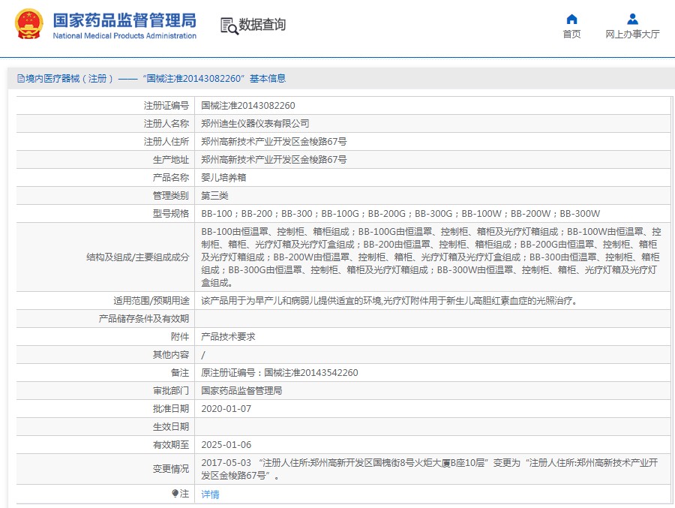Click the 产品名称 row label
675x508 pixels.
pos(171,178)
